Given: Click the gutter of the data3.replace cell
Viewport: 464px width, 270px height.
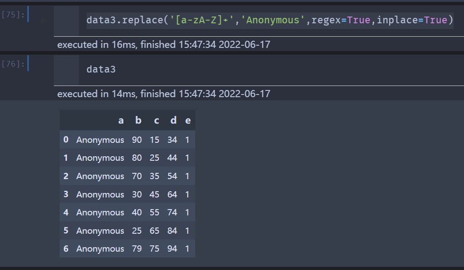Looking at the screenshot, I should coord(66,21).
